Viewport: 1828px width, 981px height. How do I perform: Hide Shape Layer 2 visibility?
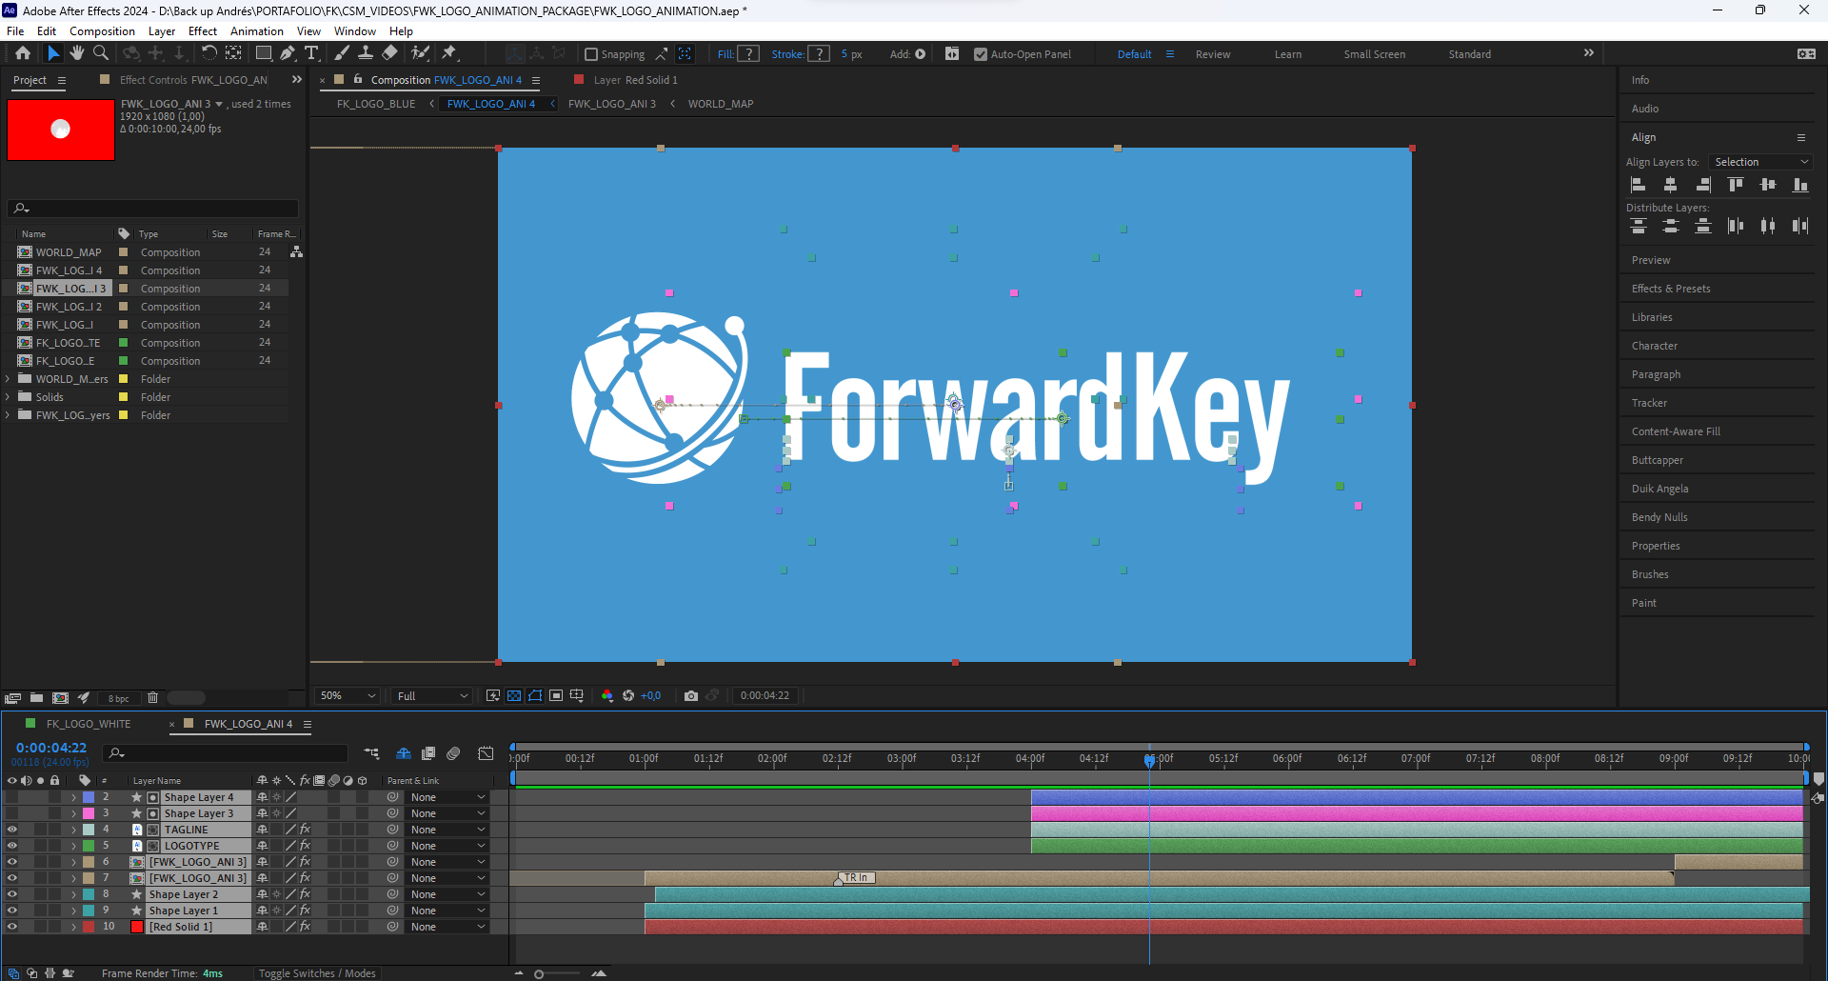(11, 894)
